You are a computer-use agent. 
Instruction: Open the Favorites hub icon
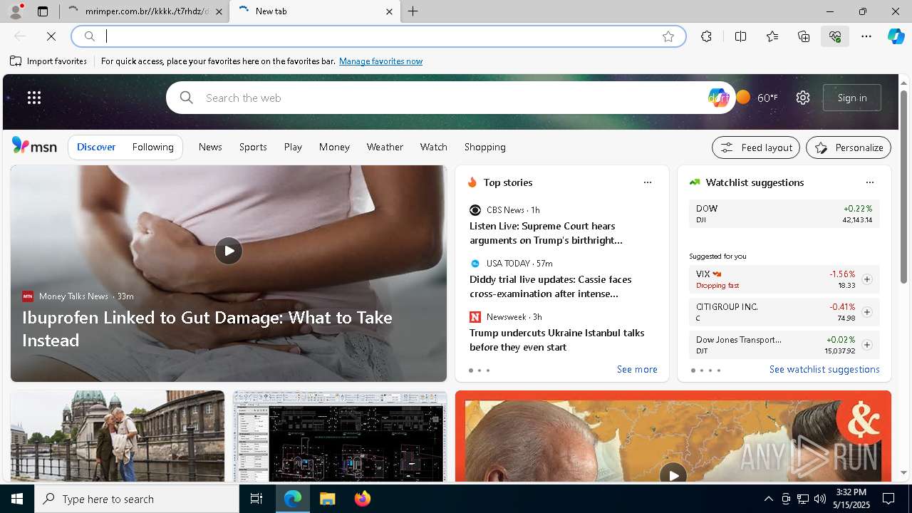(x=772, y=36)
